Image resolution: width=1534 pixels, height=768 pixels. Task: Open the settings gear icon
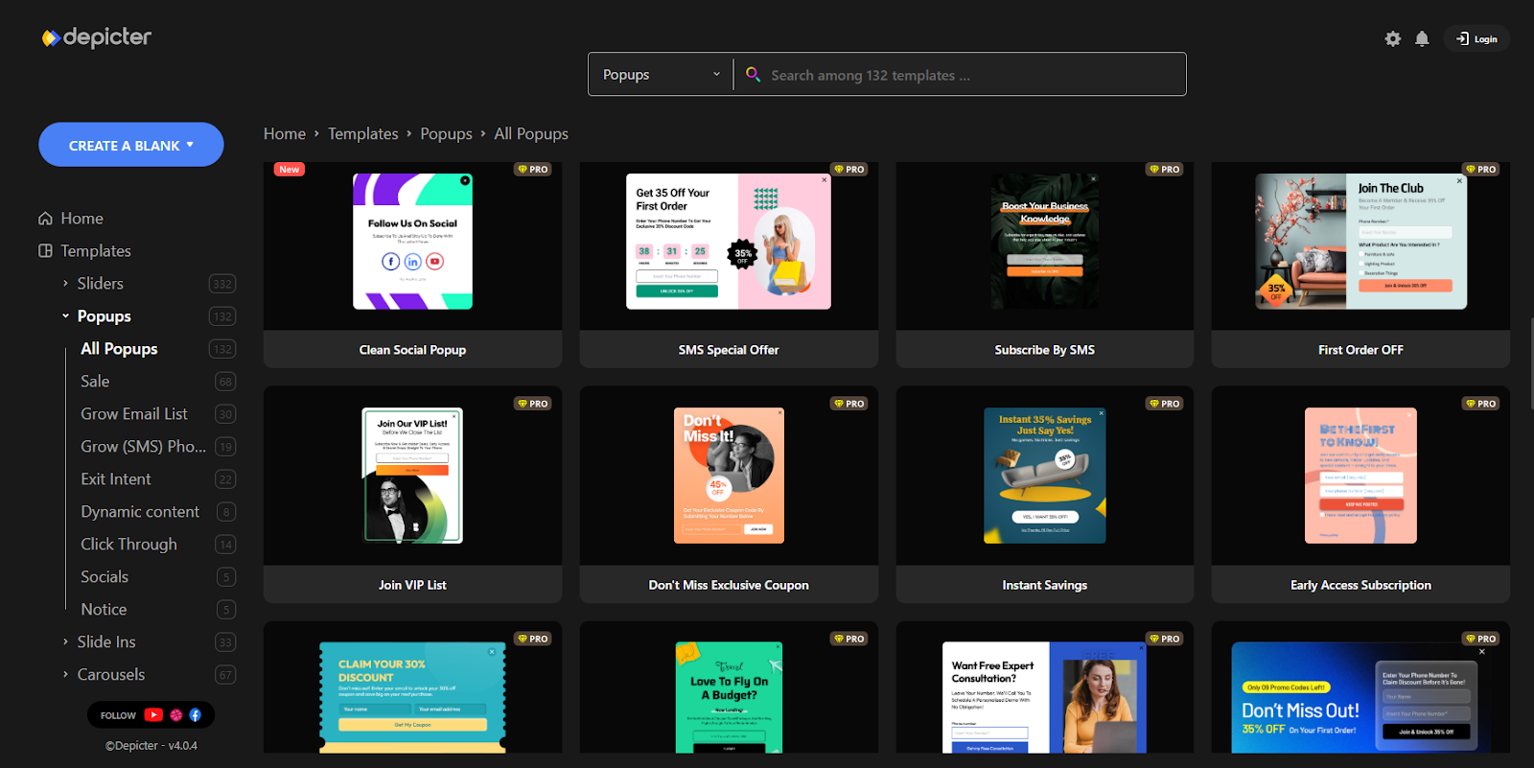click(x=1393, y=38)
